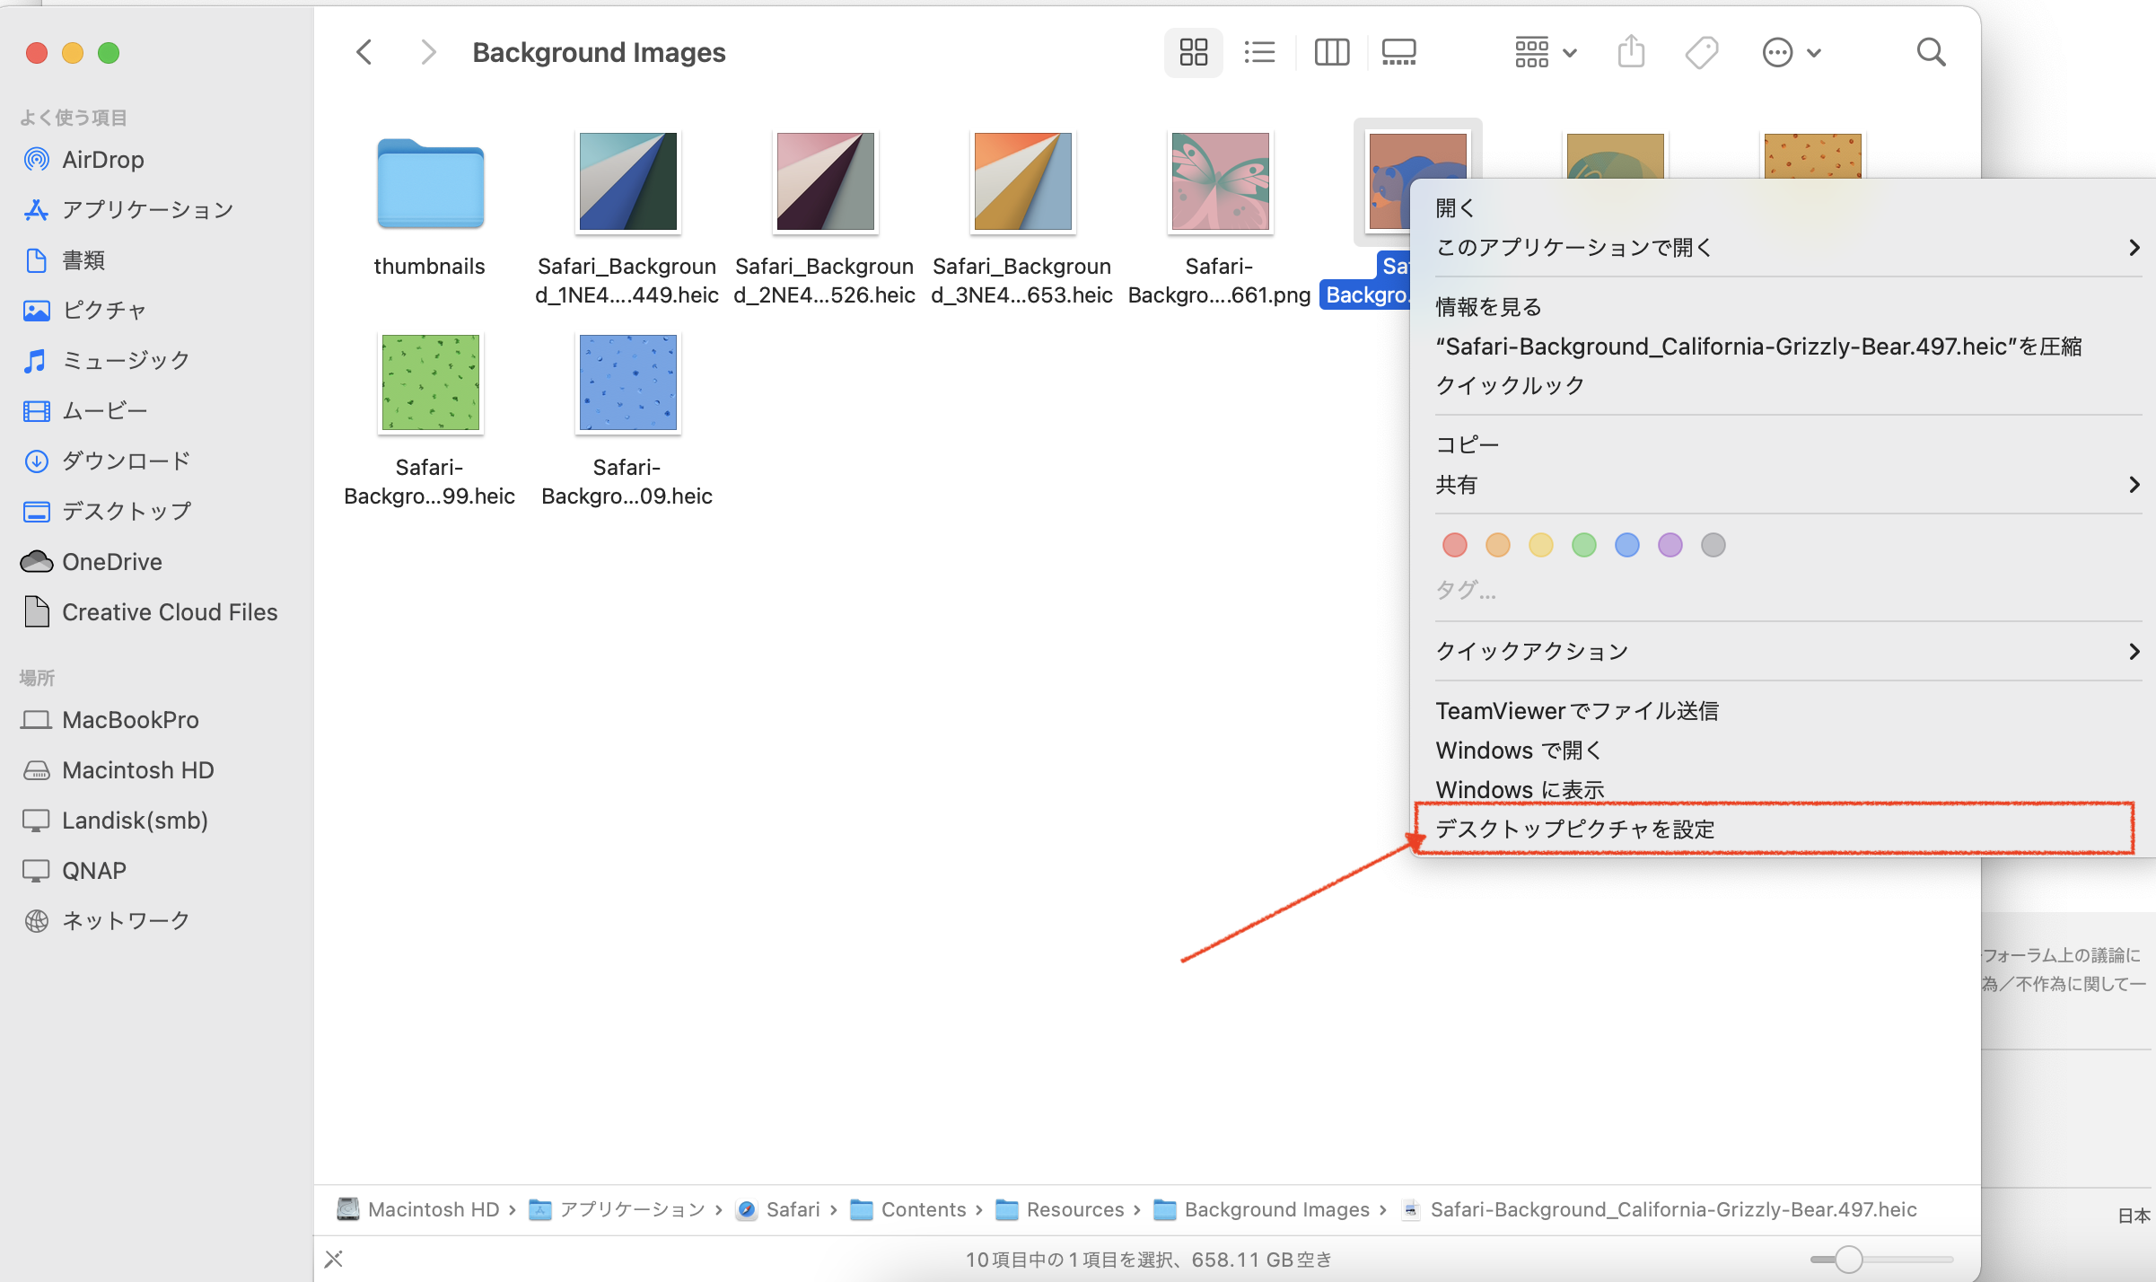
Task: Go back with the left chevron
Action: pos(364,52)
